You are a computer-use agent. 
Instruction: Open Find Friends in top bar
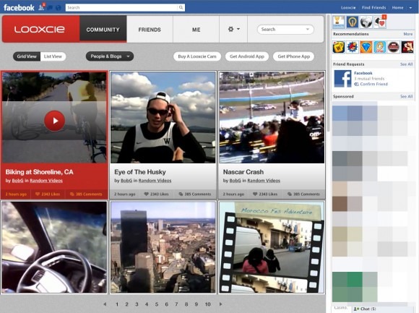point(373,7)
